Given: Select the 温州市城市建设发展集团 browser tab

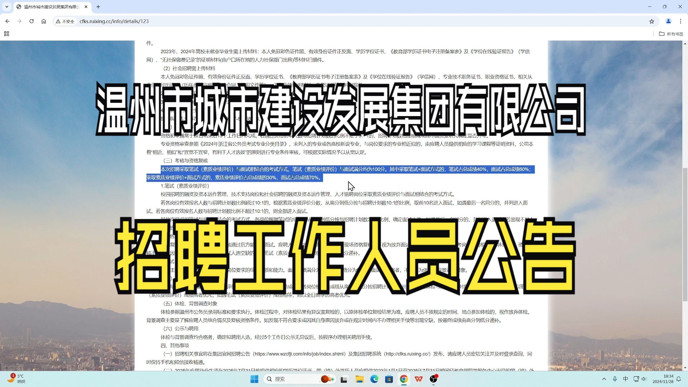Looking at the screenshot, I should click(x=52, y=7).
